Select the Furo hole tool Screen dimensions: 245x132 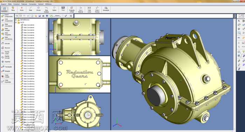[x=63, y=9]
